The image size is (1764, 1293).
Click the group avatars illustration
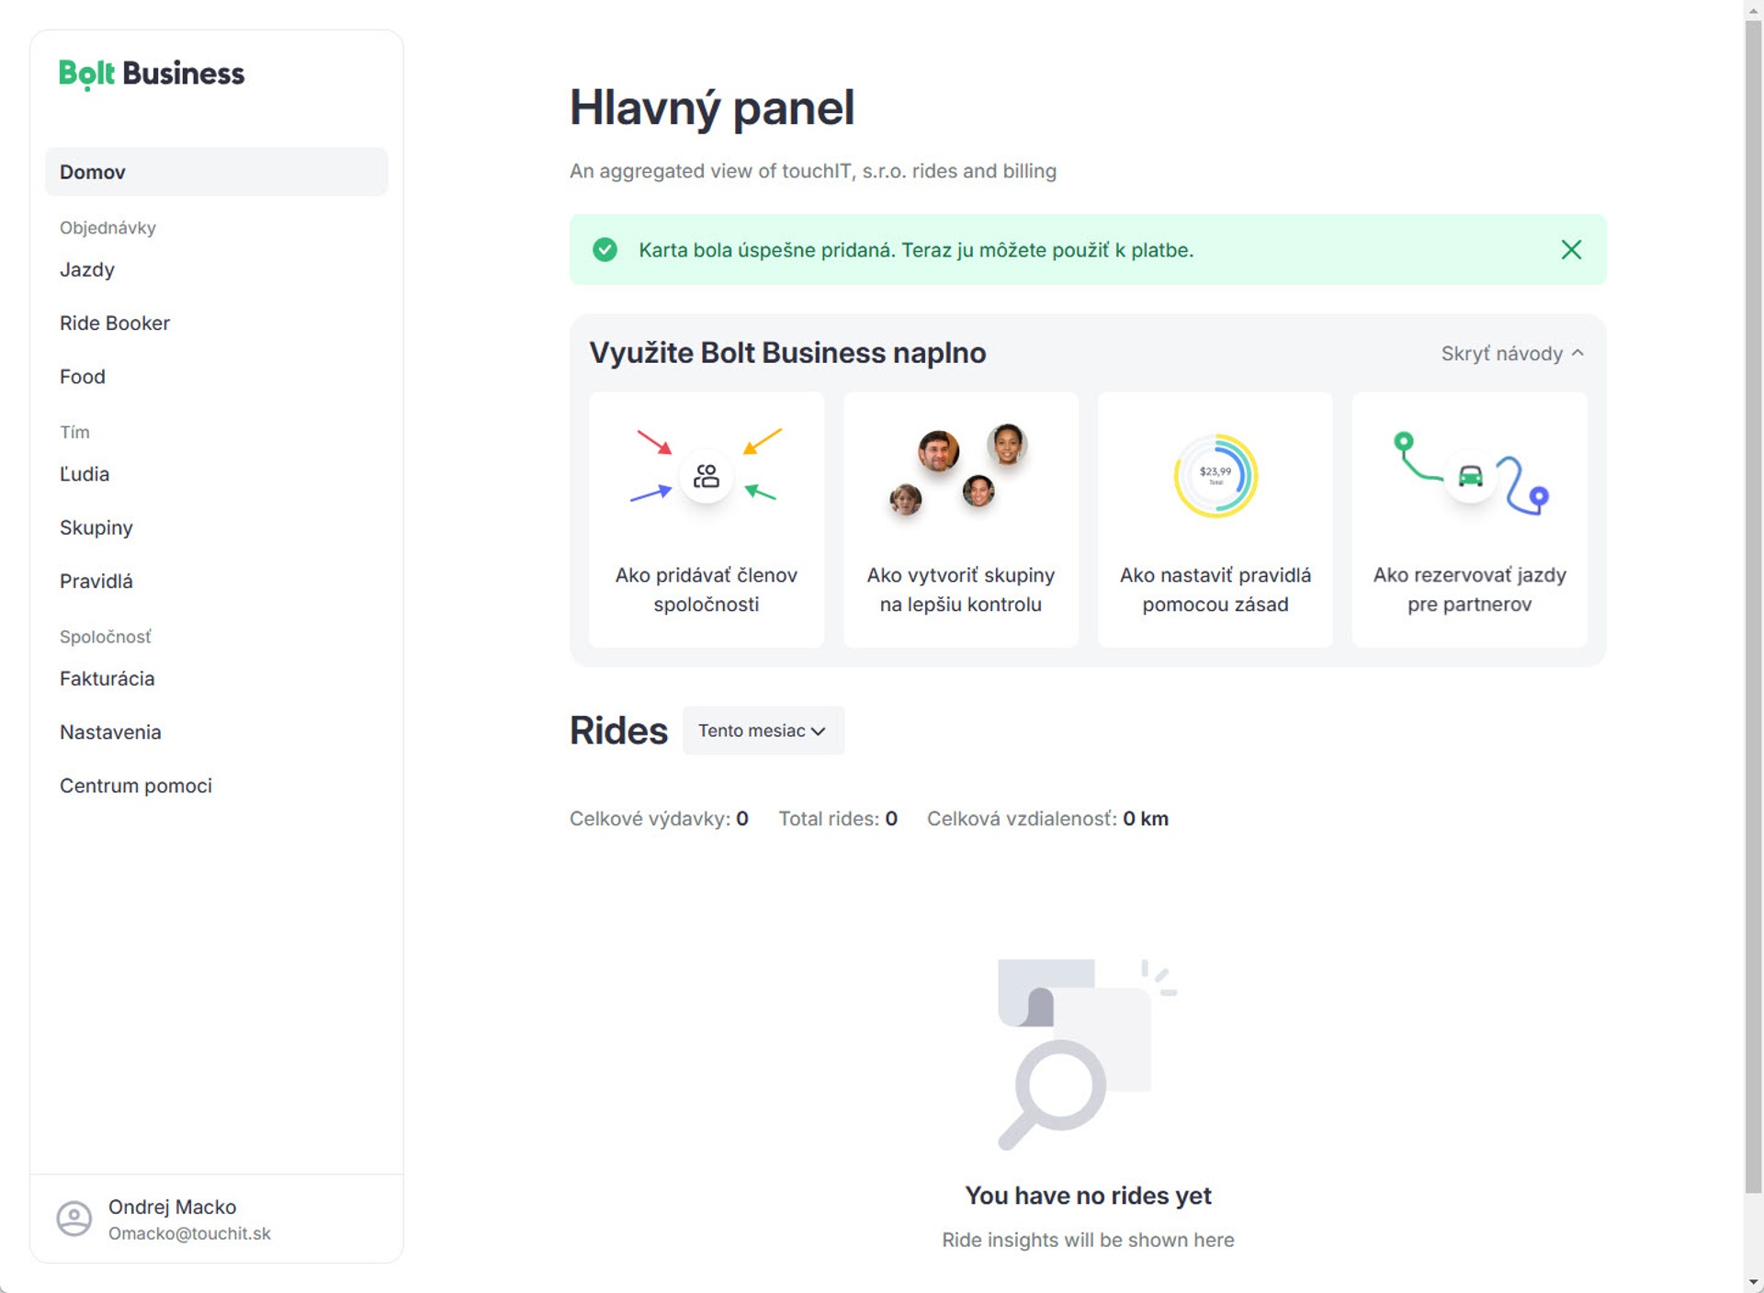click(960, 469)
